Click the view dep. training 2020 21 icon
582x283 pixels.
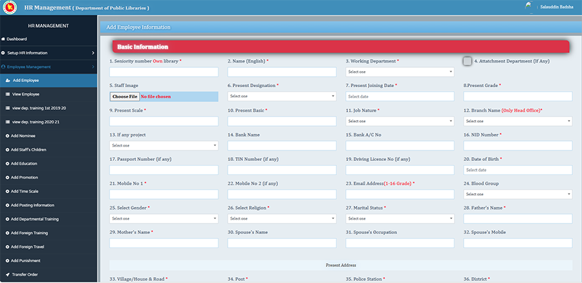(8, 122)
